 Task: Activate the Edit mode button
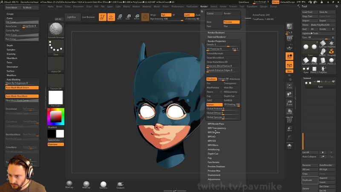tap(102, 17)
